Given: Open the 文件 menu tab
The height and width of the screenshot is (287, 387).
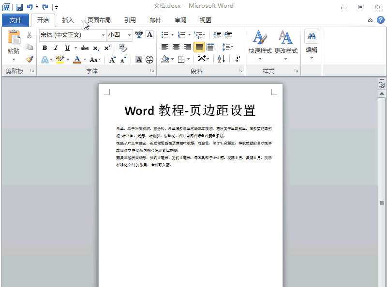Looking at the screenshot, I should click(x=15, y=20).
